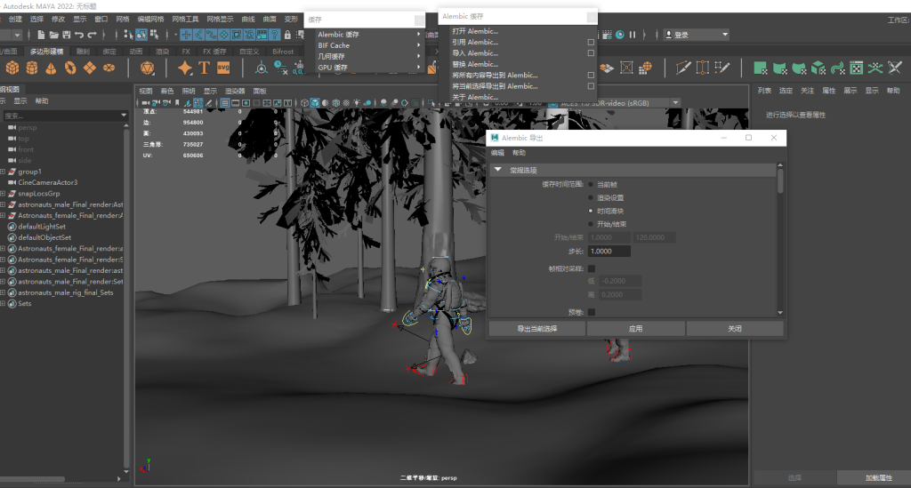Open the outliner search filter dropdown

[x=123, y=116]
